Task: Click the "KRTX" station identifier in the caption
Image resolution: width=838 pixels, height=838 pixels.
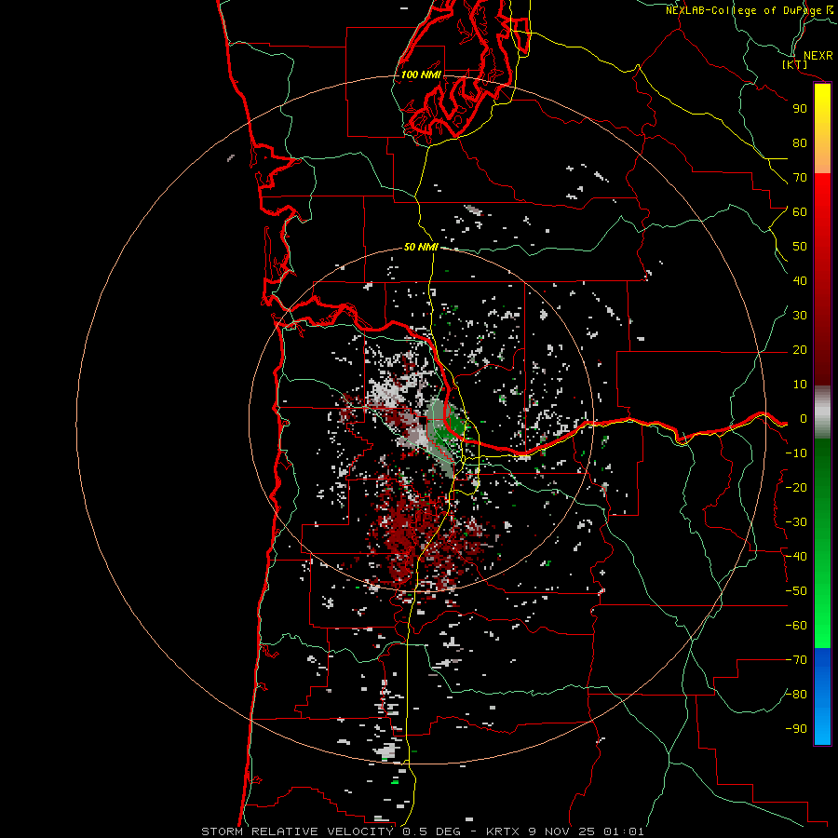Action: (504, 831)
